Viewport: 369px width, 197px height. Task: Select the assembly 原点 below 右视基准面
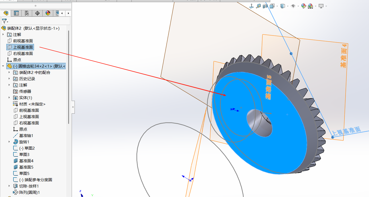tap(14, 60)
